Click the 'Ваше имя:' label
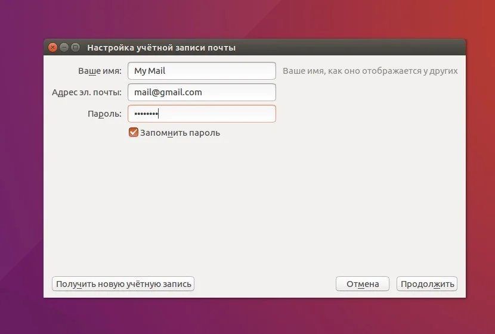This screenshot has height=334, width=495. tap(100, 71)
